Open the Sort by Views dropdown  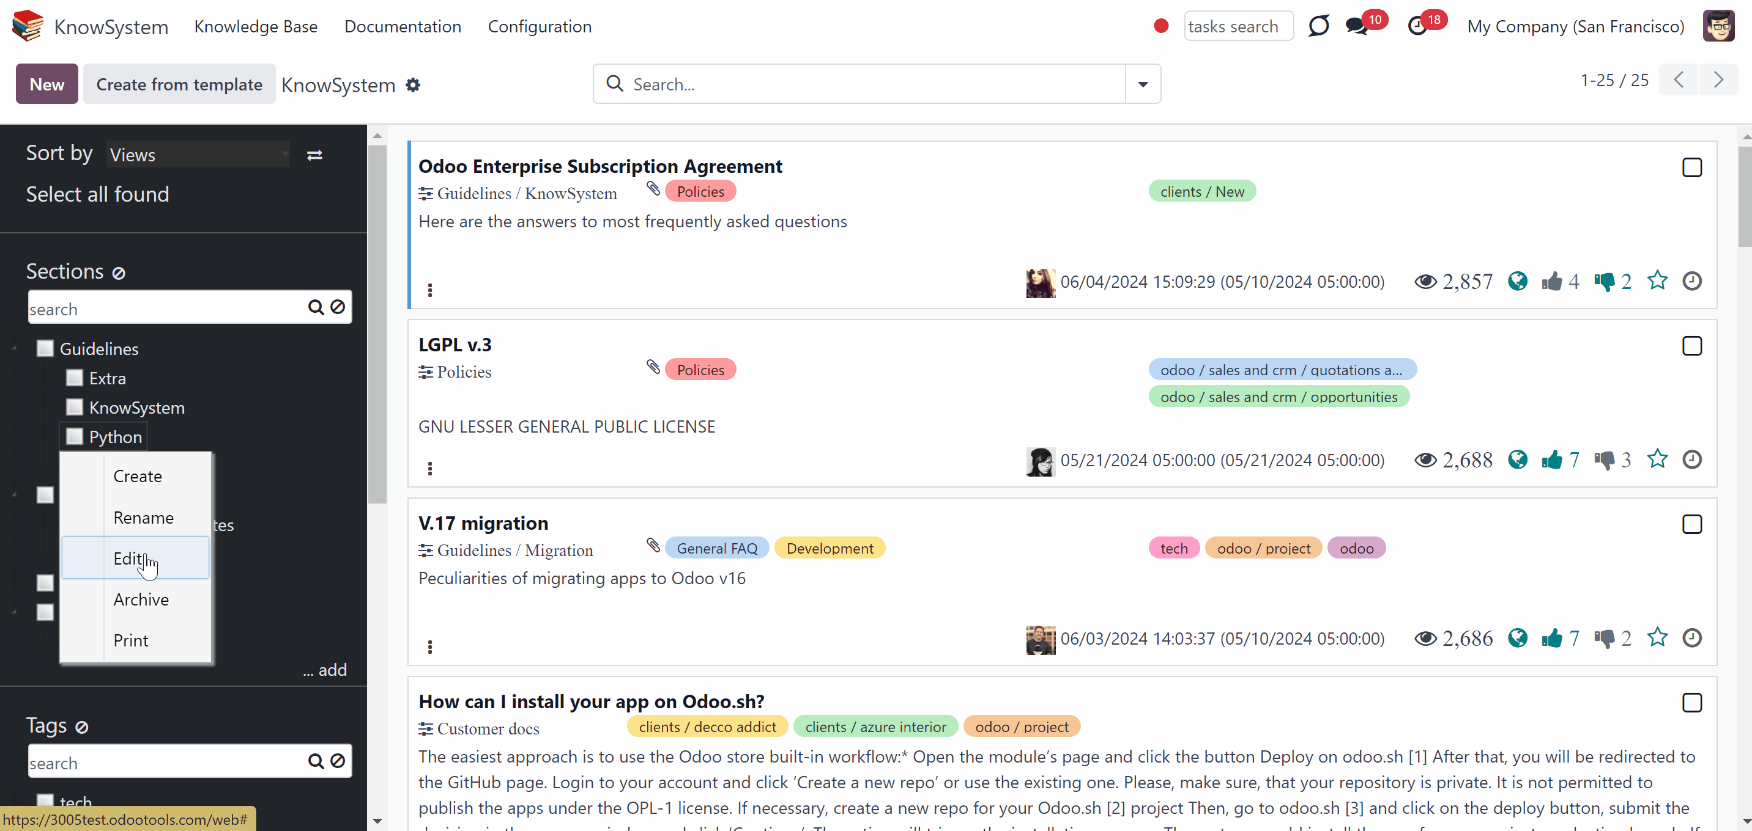click(199, 155)
